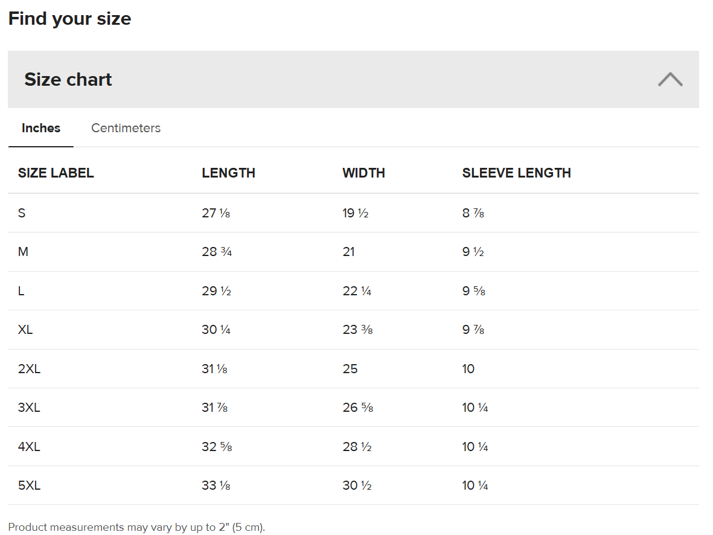Screen dimensions: 713x535
Task: Select the Inches tab
Action: point(41,128)
